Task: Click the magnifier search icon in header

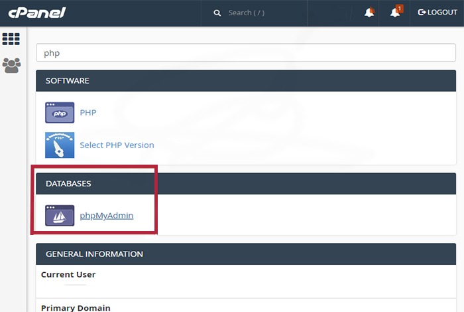Action: point(217,13)
